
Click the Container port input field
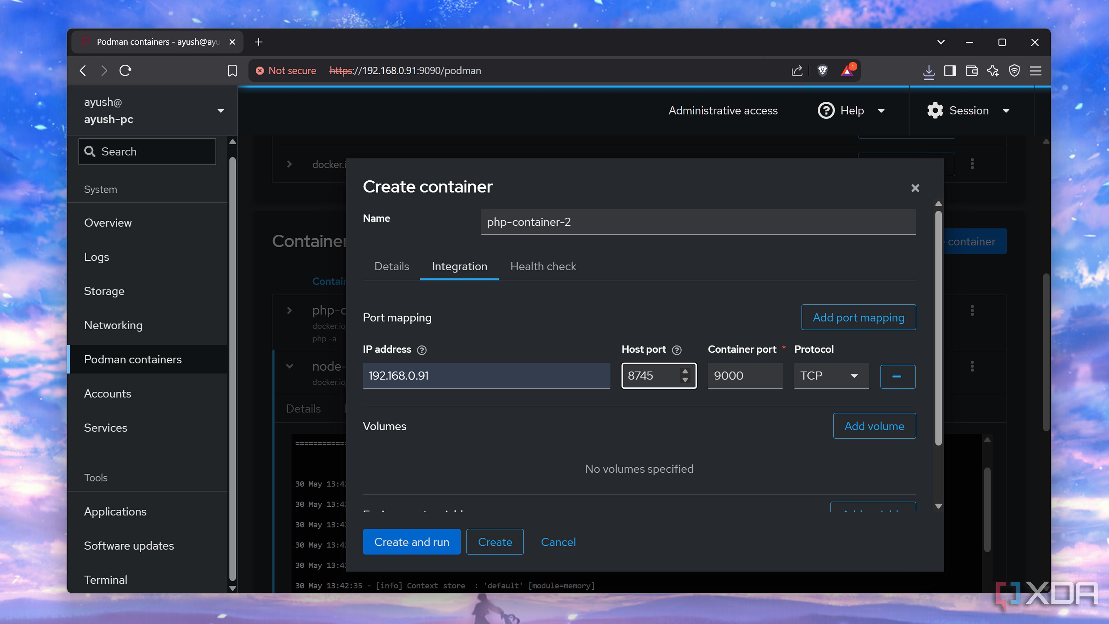[745, 376]
